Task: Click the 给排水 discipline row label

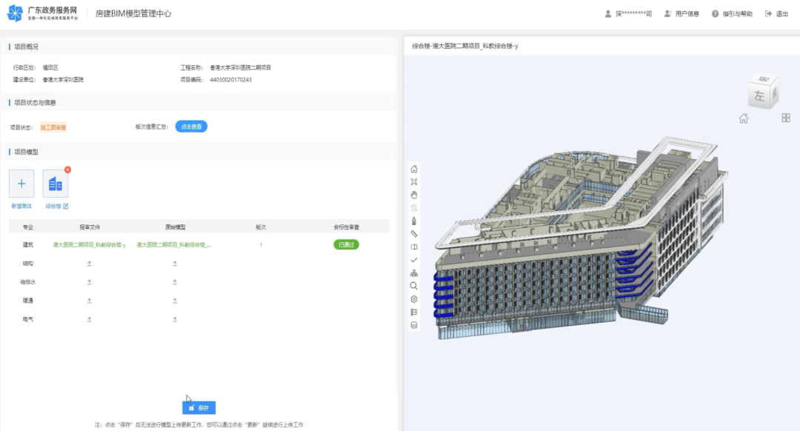Action: 28,282
